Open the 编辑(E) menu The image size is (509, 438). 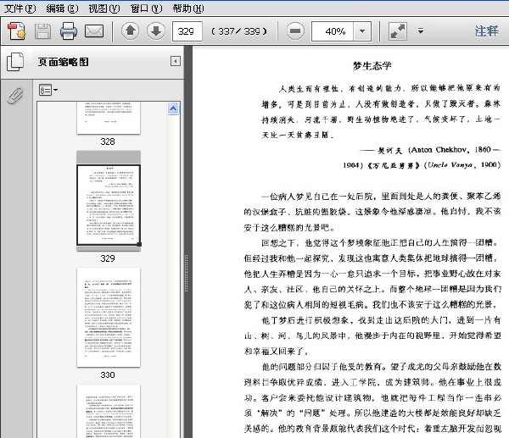click(62, 8)
